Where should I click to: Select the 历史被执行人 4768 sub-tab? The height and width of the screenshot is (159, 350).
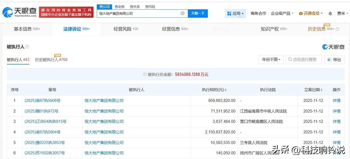pos(51,60)
